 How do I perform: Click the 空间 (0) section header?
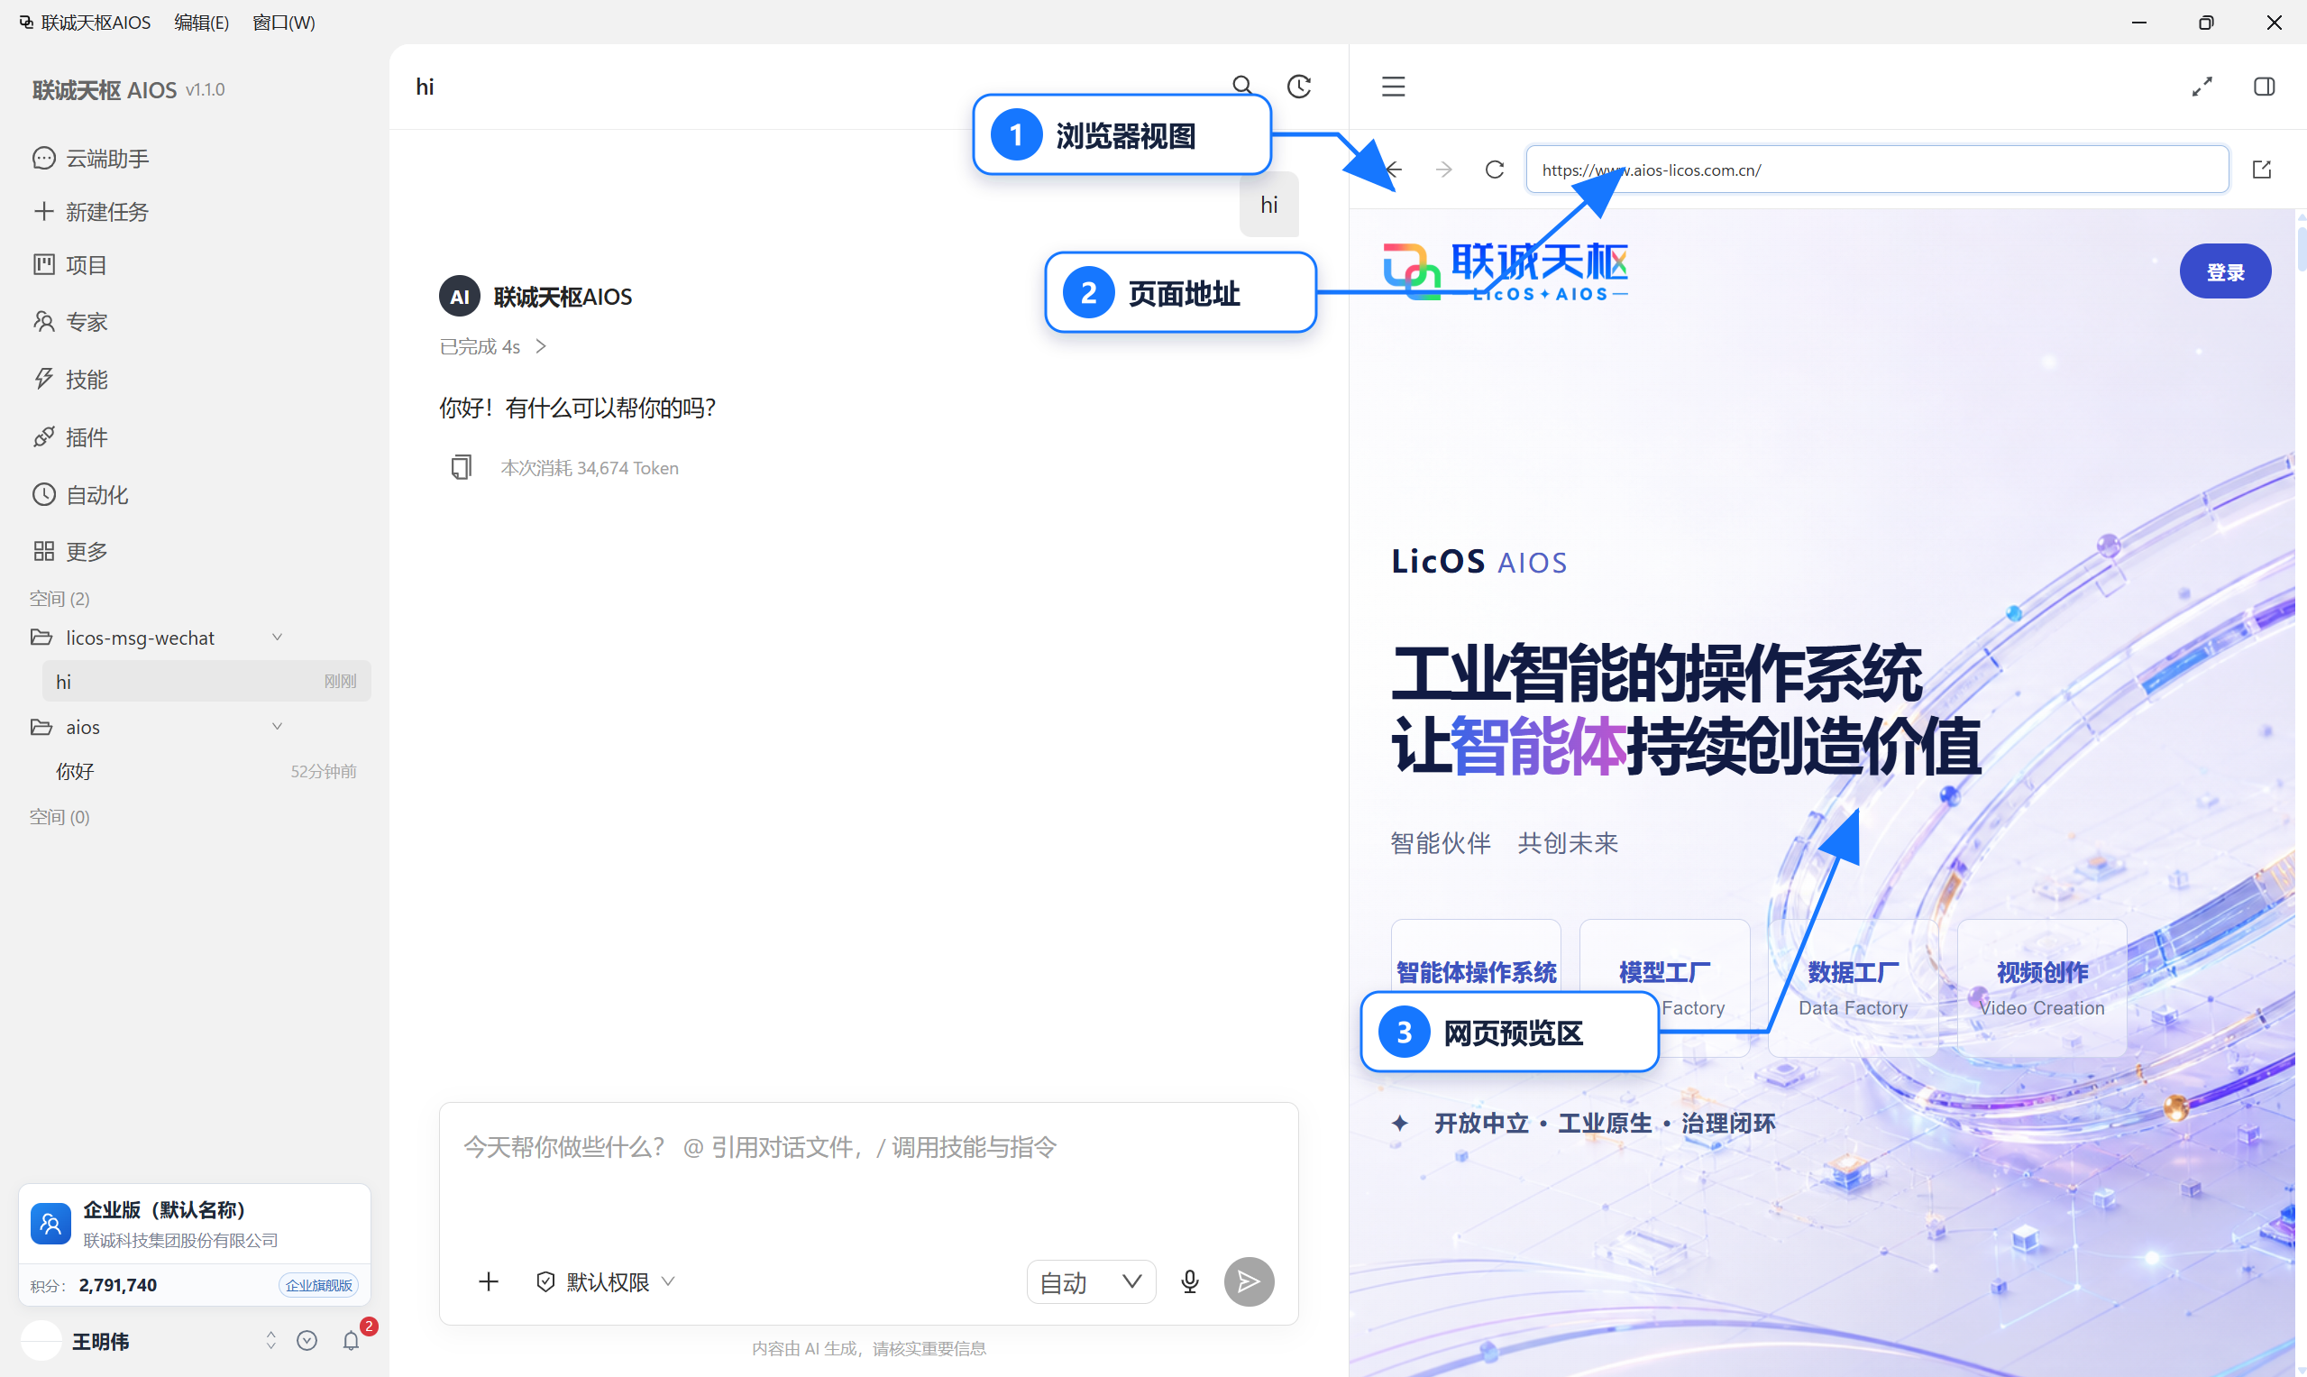(60, 816)
